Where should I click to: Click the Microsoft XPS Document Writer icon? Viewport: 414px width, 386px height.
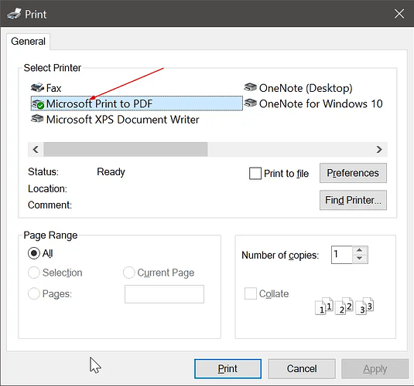click(37, 119)
